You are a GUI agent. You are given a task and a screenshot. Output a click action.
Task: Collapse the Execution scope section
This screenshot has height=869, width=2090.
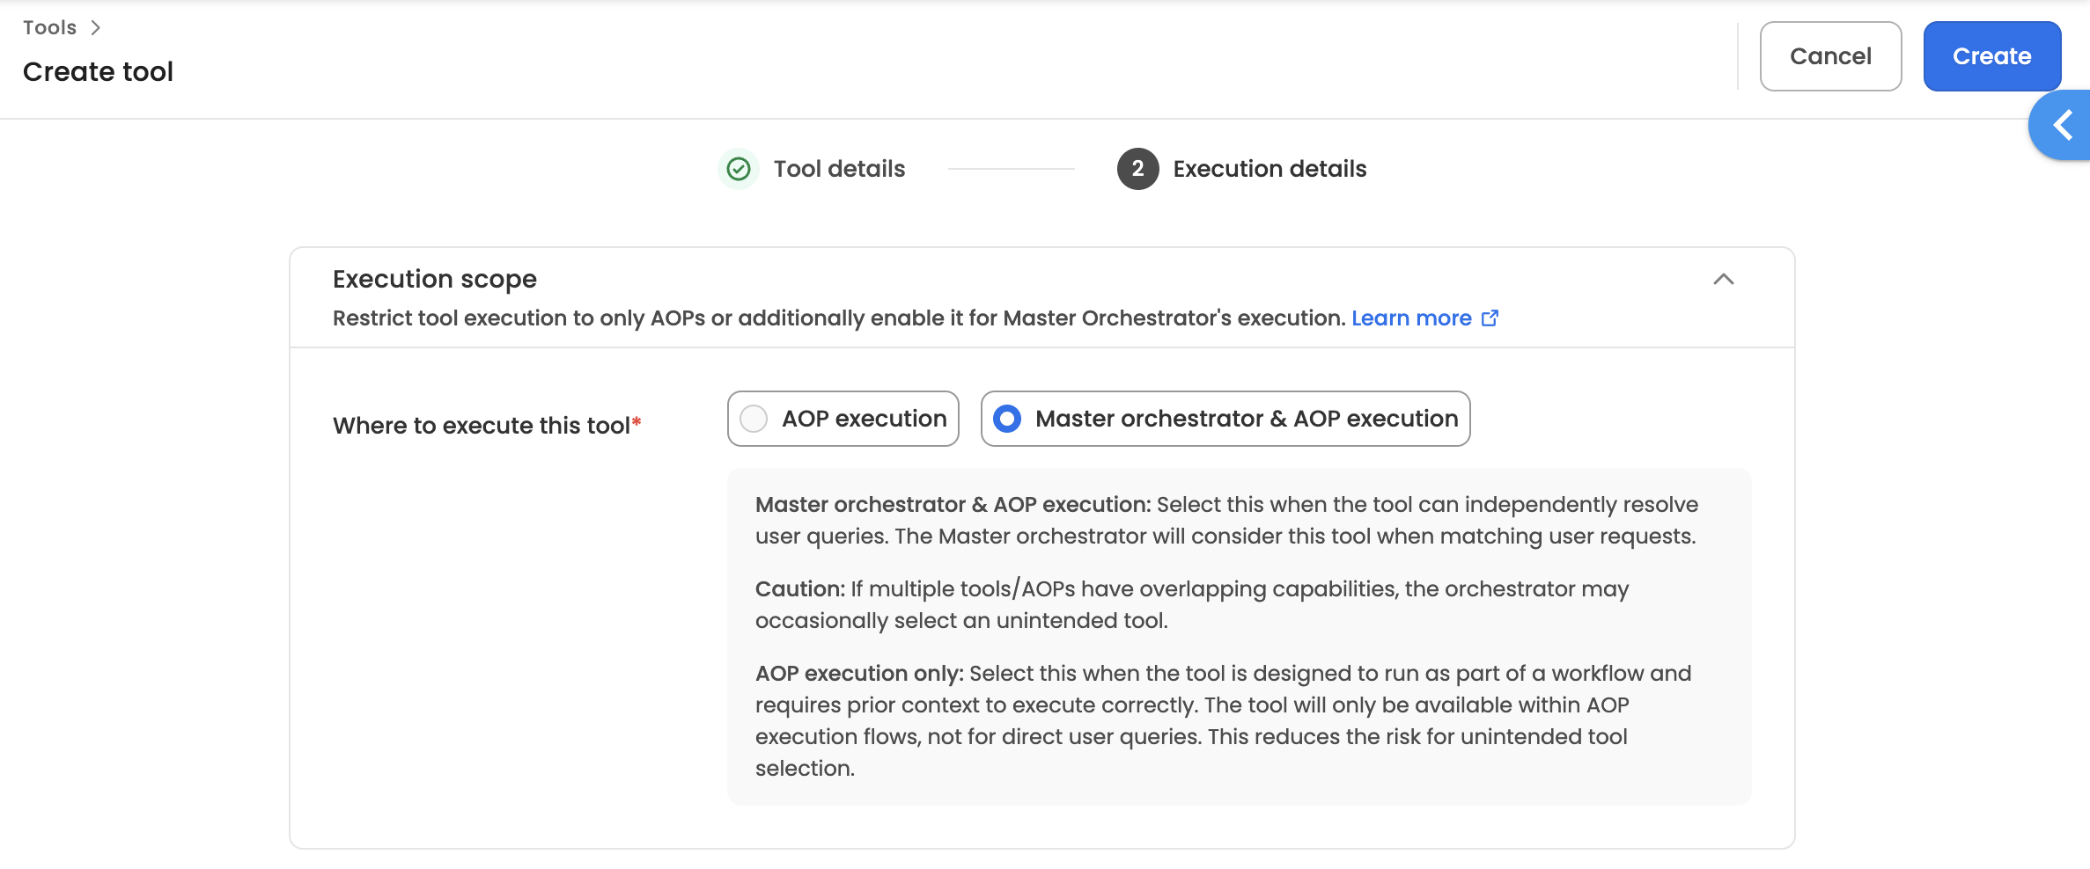click(x=1723, y=280)
